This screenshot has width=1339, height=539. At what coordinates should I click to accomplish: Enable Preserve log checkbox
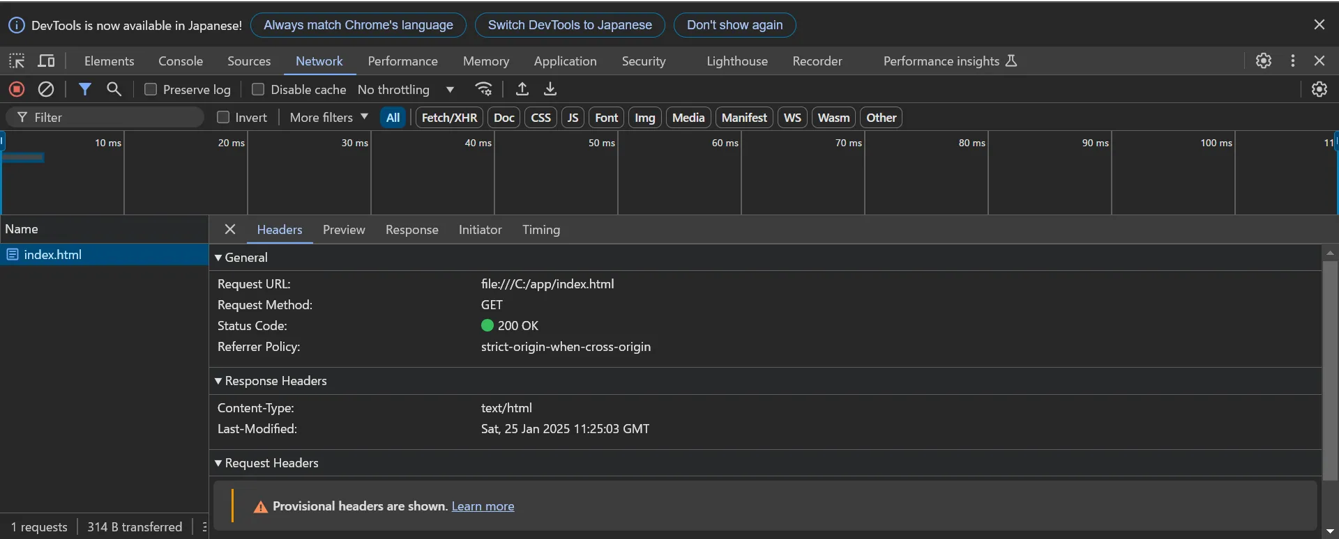tap(151, 89)
